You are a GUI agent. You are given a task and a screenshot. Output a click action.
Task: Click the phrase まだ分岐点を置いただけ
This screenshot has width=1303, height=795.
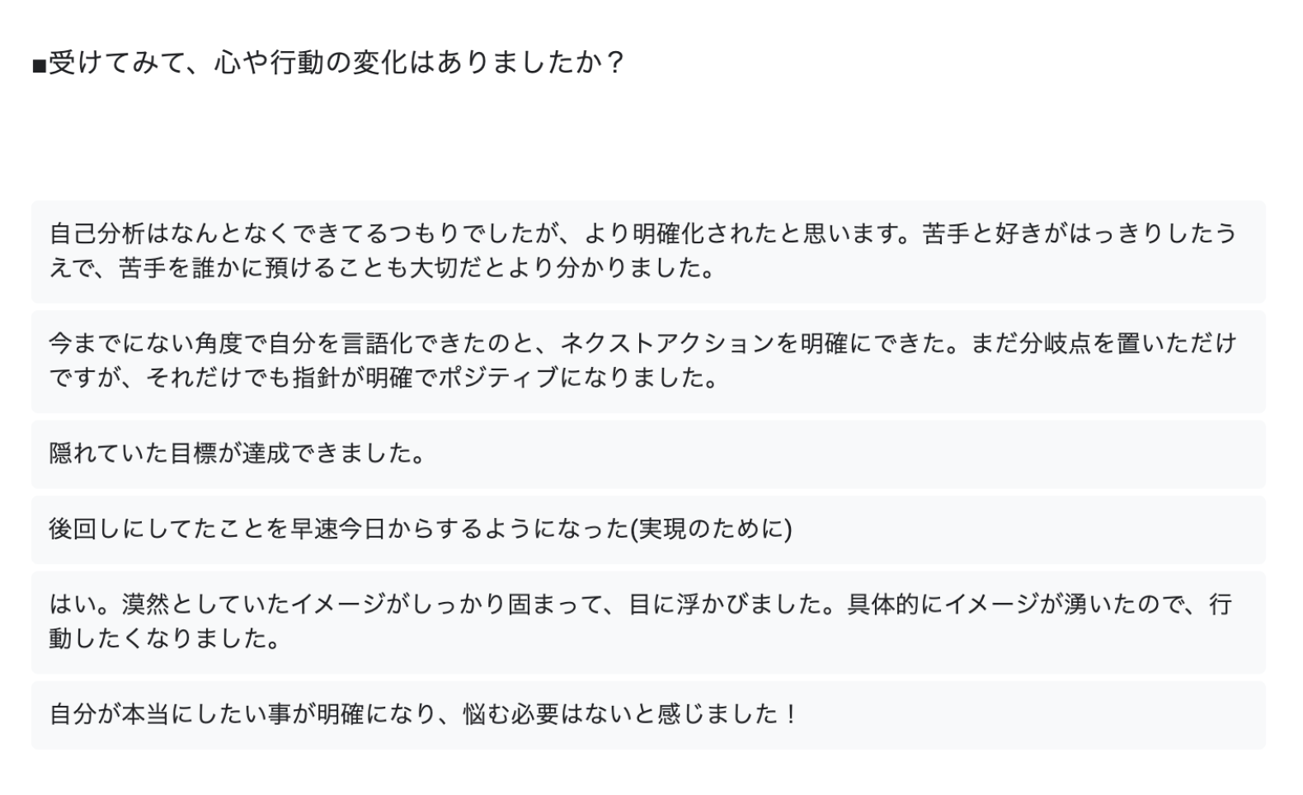point(1103,344)
